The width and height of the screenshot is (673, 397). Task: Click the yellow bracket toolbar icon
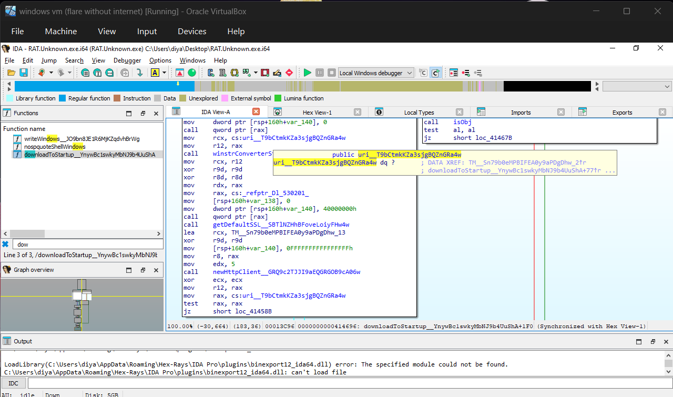tap(234, 73)
